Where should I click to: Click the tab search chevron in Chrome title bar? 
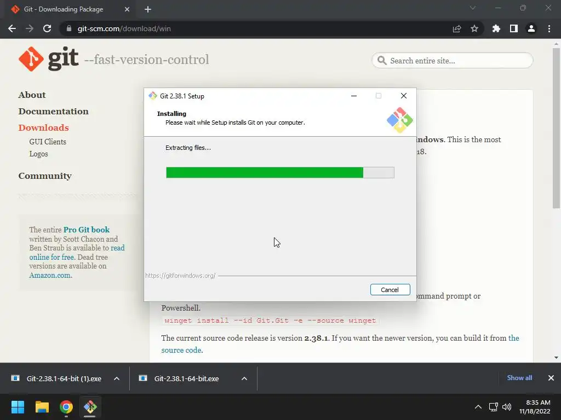coord(473,8)
